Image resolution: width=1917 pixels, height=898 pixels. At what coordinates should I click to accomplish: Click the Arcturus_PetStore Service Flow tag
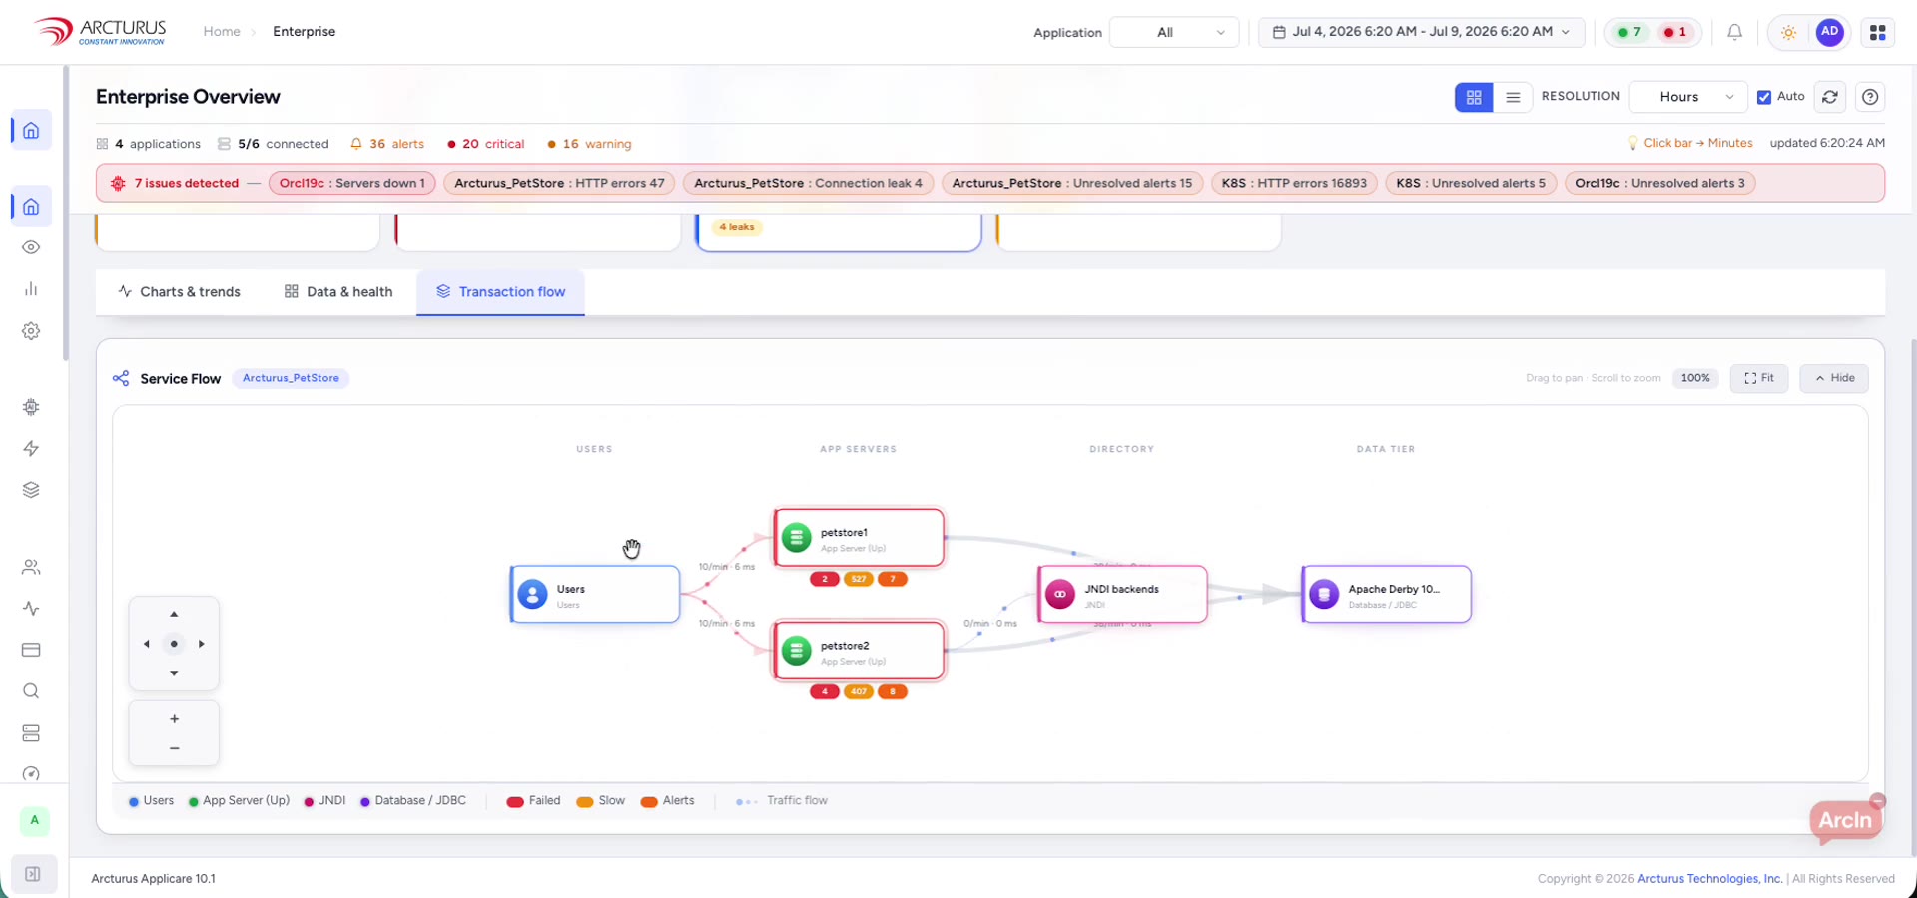291,378
